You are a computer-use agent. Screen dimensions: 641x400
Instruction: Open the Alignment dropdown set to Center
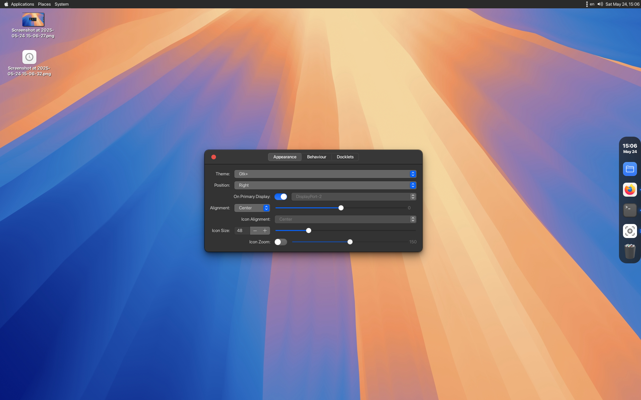tap(252, 208)
